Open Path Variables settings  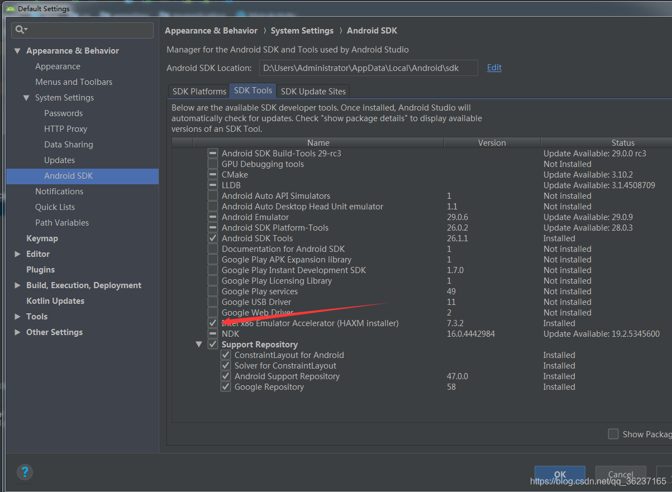[62, 223]
